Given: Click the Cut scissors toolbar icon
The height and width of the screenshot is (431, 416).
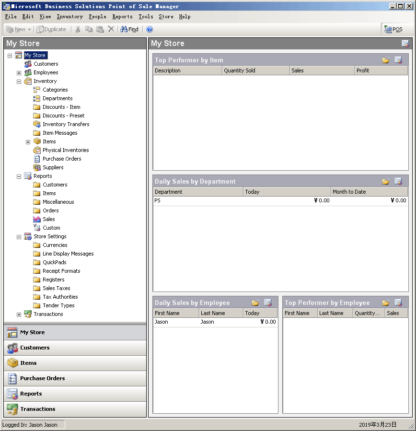Looking at the screenshot, I should pyautogui.click(x=78, y=29).
